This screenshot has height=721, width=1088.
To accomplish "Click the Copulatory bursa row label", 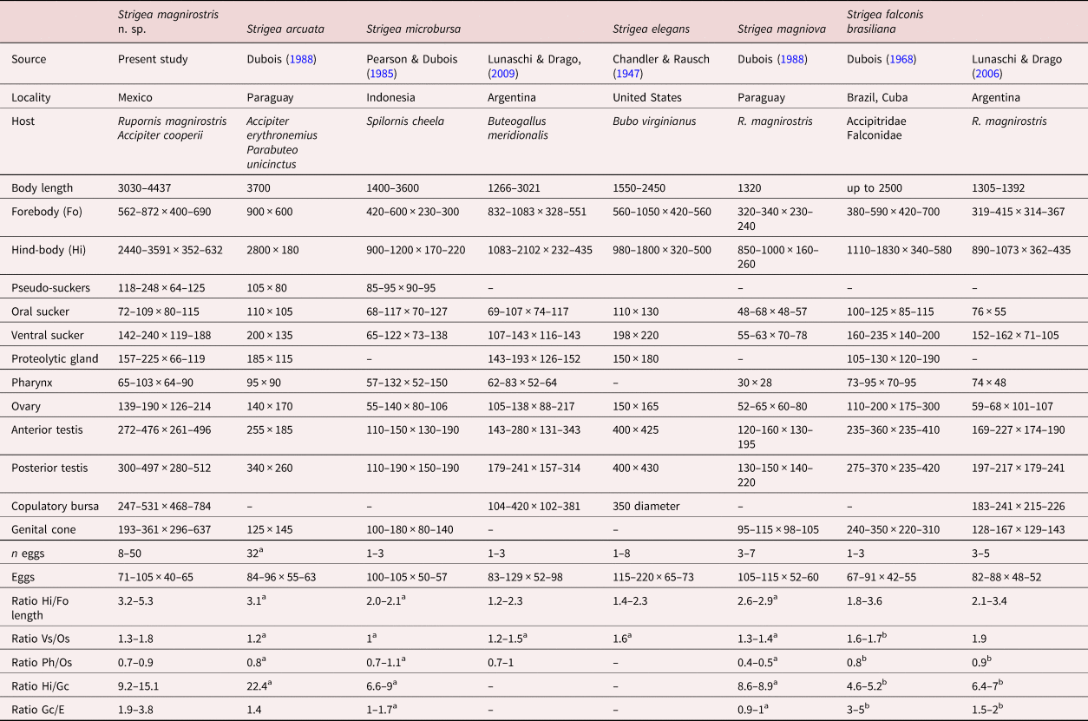I will [55, 506].
